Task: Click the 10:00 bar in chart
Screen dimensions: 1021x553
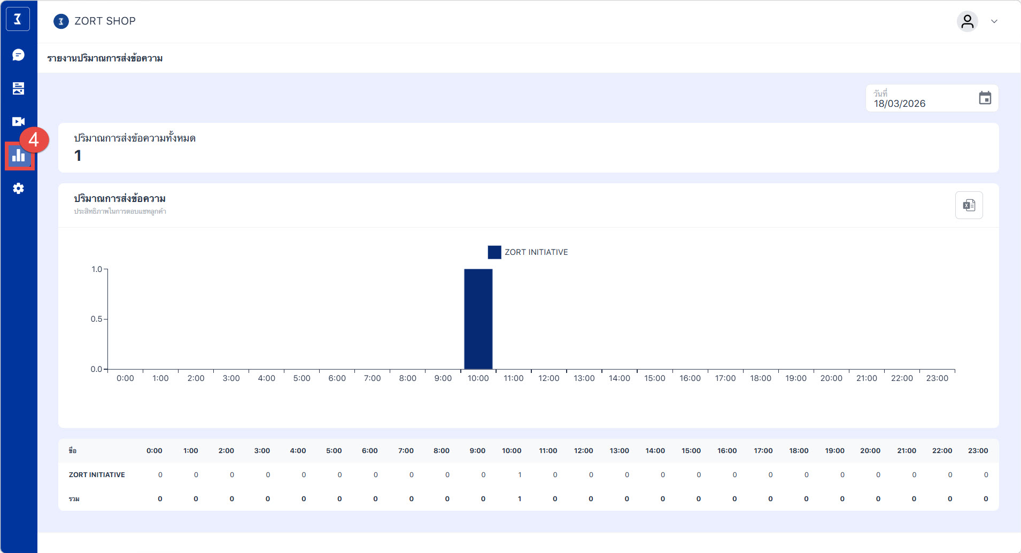Action: pos(478,319)
